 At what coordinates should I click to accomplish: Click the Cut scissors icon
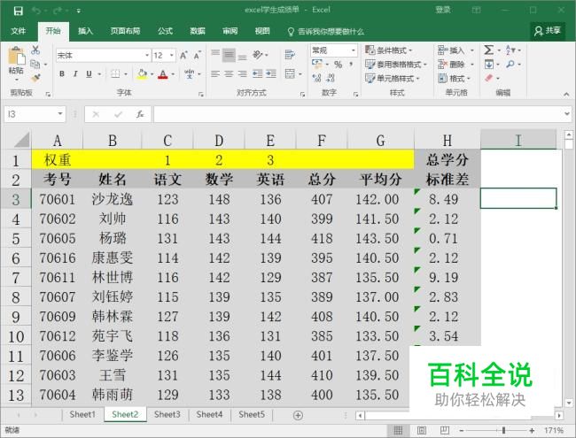coord(35,50)
